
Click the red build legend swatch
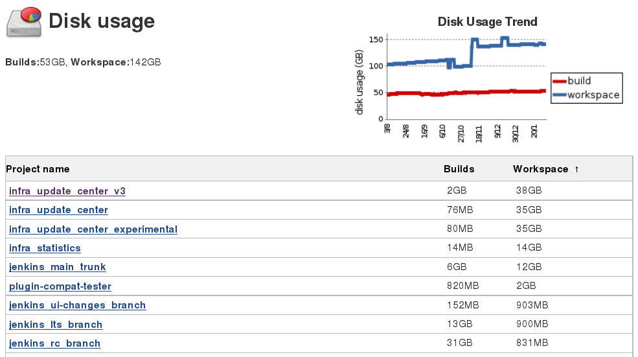click(x=558, y=82)
